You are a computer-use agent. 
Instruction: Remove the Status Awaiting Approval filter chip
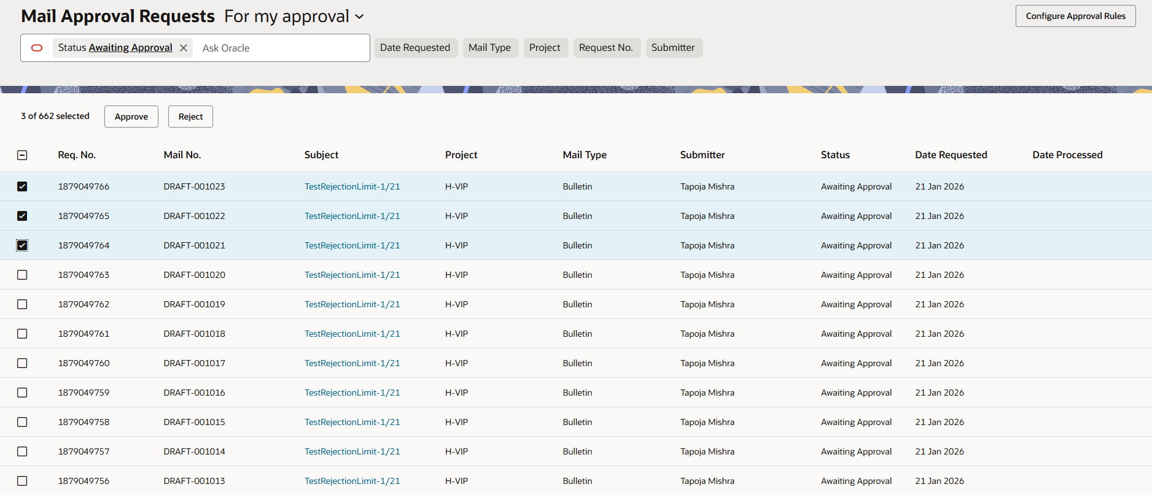(x=184, y=48)
